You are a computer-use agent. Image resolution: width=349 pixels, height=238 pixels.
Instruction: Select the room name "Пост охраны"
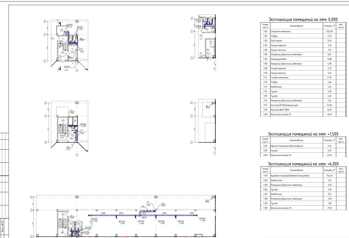pos(276,41)
